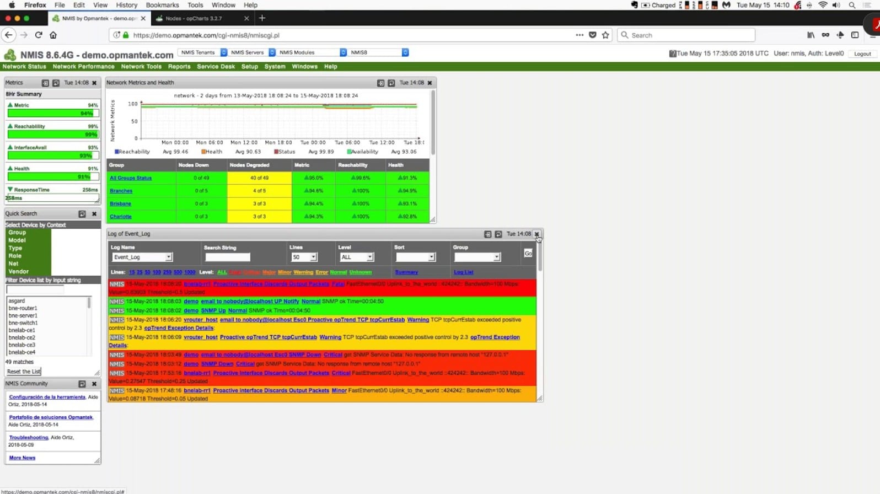The width and height of the screenshot is (880, 494).
Task: Click the Search String input field
Action: click(228, 257)
